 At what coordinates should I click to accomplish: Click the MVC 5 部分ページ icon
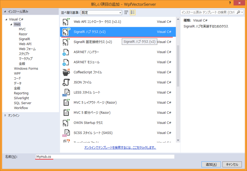tap(66, 113)
